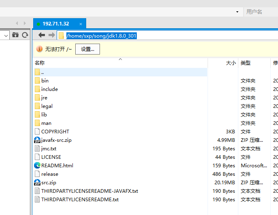
Task: Click the 无法打开 /~ warning message
Action: [x=58, y=49]
